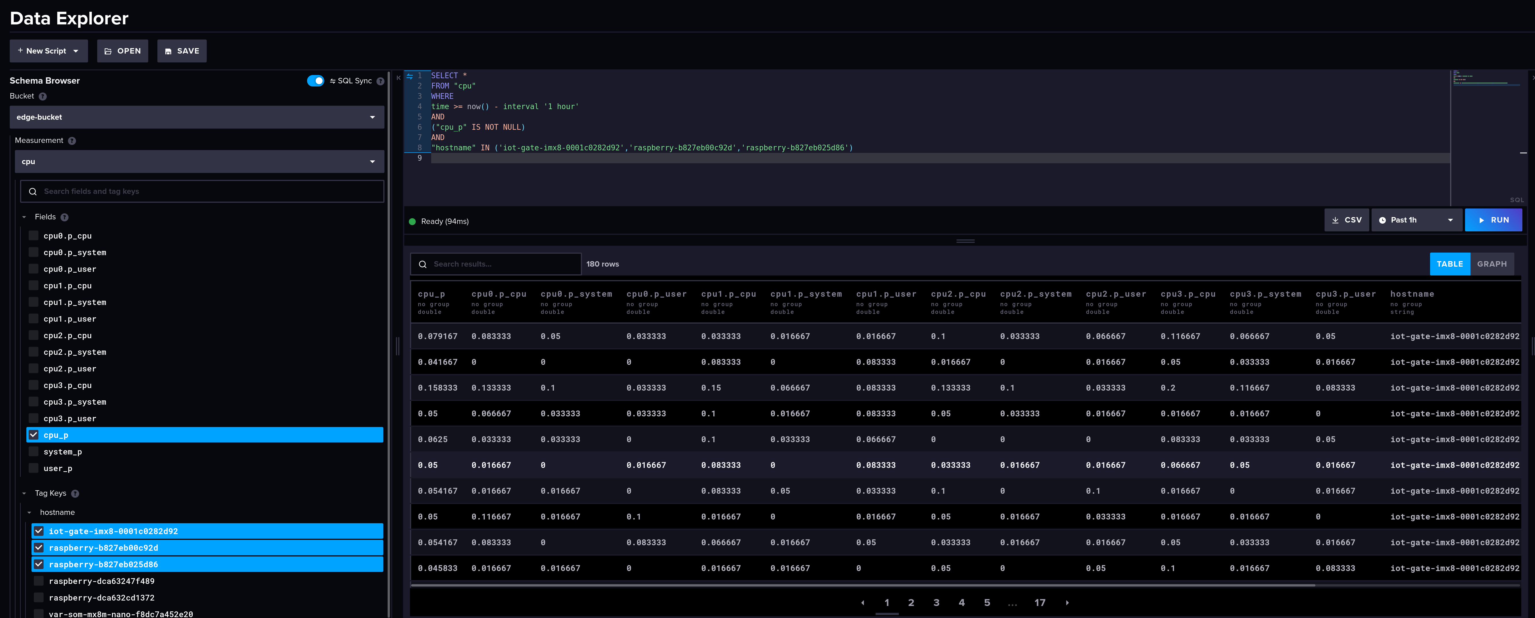Click the cpu3.p_user column header
The image size is (1535, 618).
point(1345,294)
